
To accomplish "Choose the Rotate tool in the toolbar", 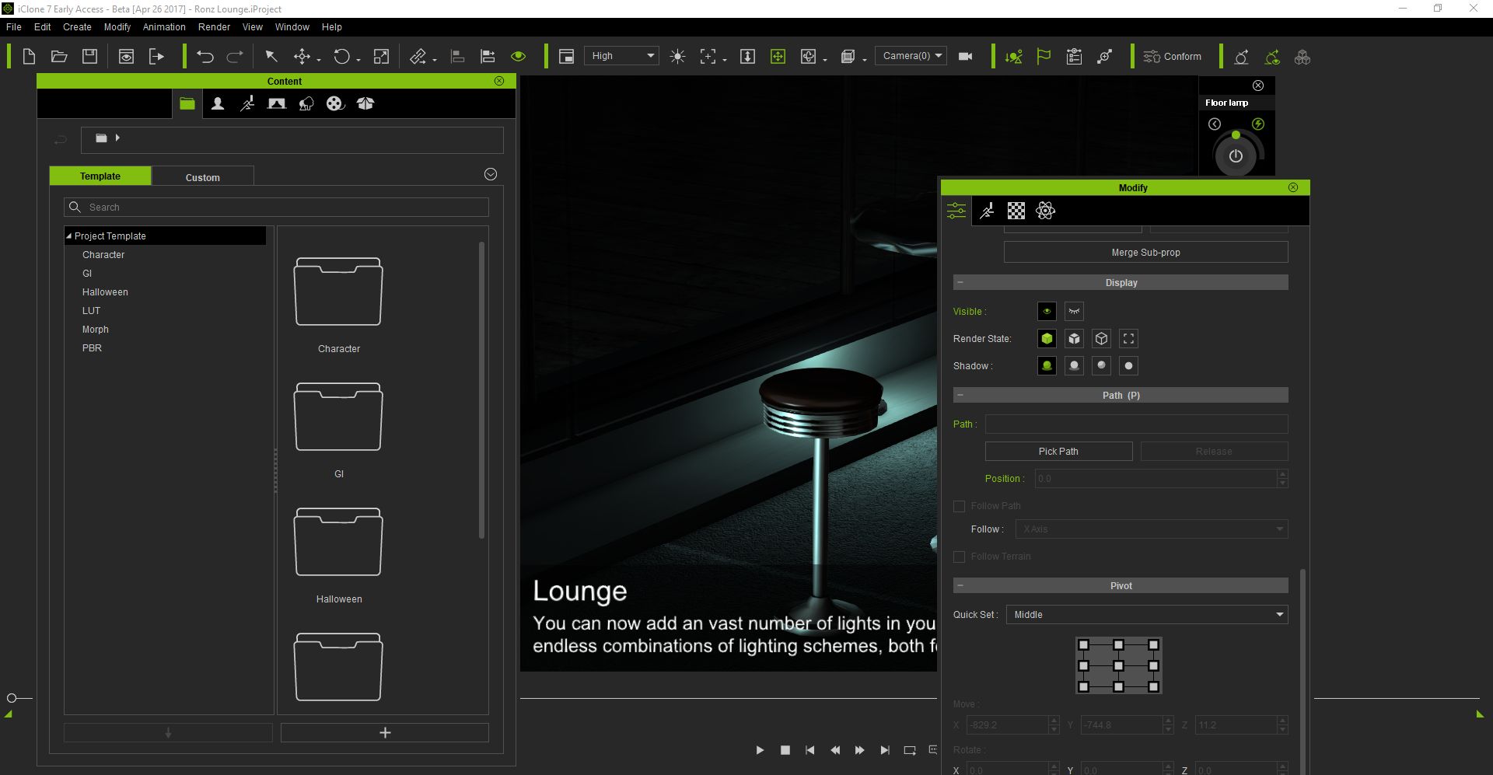I will pos(341,56).
